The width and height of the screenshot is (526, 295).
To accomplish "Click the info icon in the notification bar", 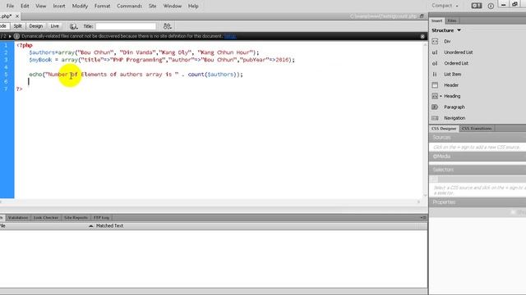I will tap(16, 36).
